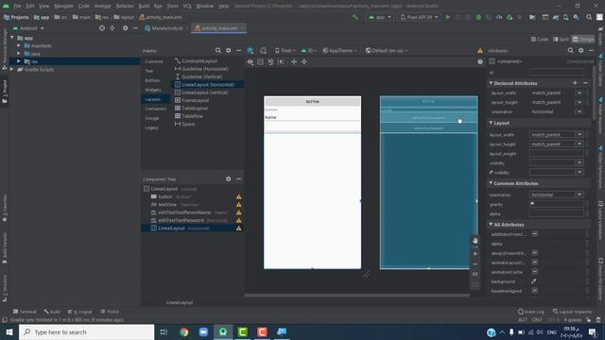
Task: Remove declared attribute with minus icon
Action: pos(585,83)
